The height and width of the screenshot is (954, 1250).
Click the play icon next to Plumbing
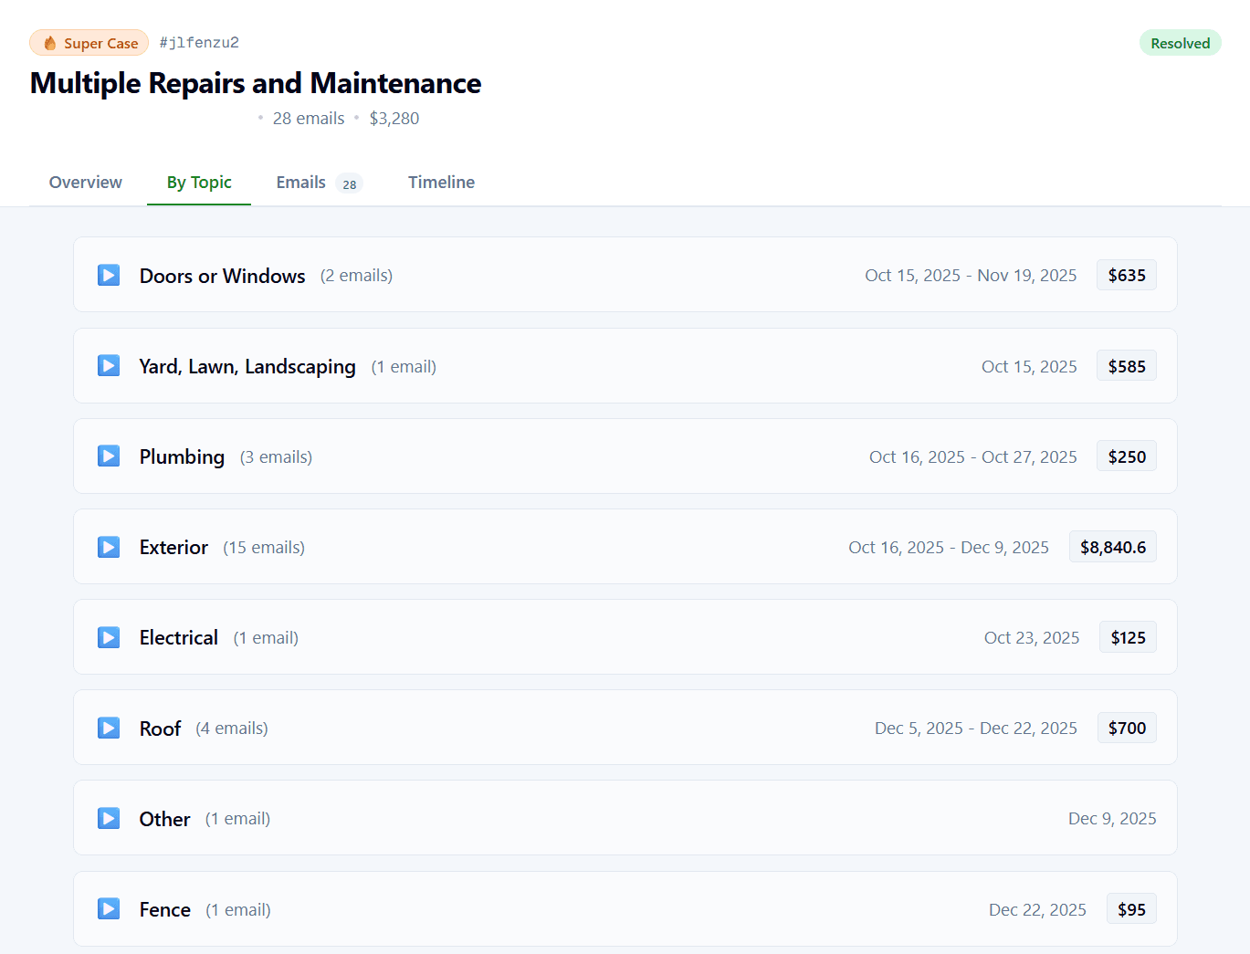pyautogui.click(x=108, y=456)
